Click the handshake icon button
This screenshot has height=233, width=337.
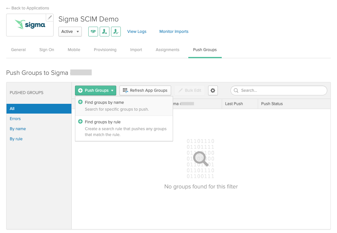coord(93,32)
